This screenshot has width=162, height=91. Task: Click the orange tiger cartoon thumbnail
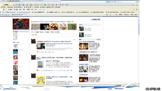pyautogui.click(x=54, y=27)
